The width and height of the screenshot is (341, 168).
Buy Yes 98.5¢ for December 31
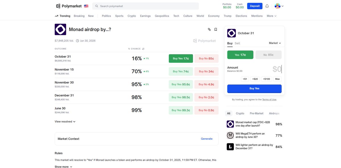181,97
